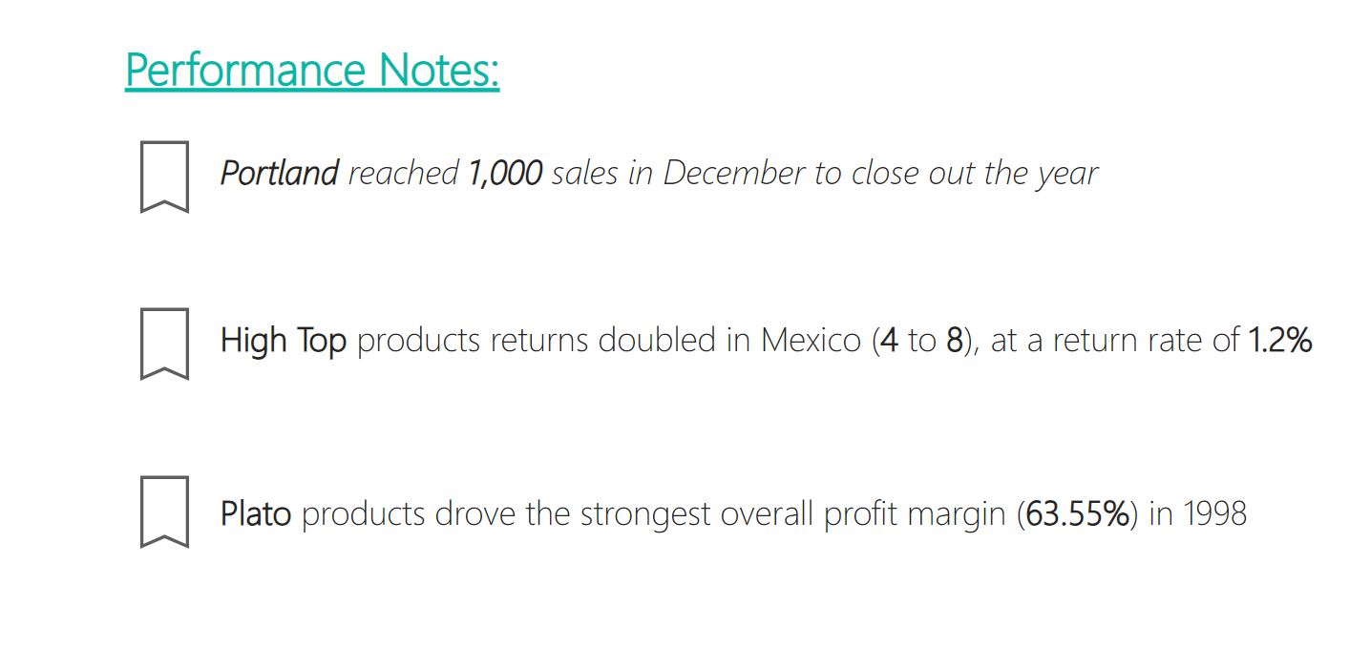
Task: Click the number 4 in the returns range
Action: coord(889,341)
